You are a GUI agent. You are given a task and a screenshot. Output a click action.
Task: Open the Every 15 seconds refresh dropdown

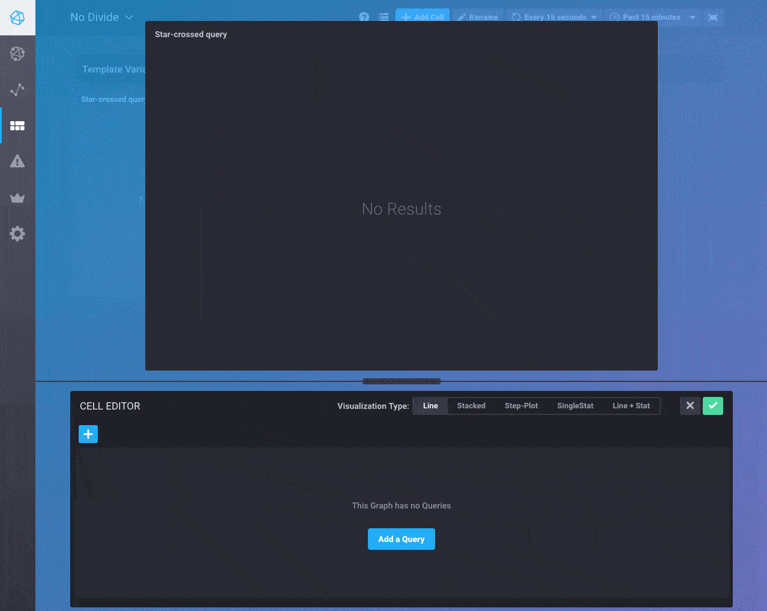(x=555, y=17)
